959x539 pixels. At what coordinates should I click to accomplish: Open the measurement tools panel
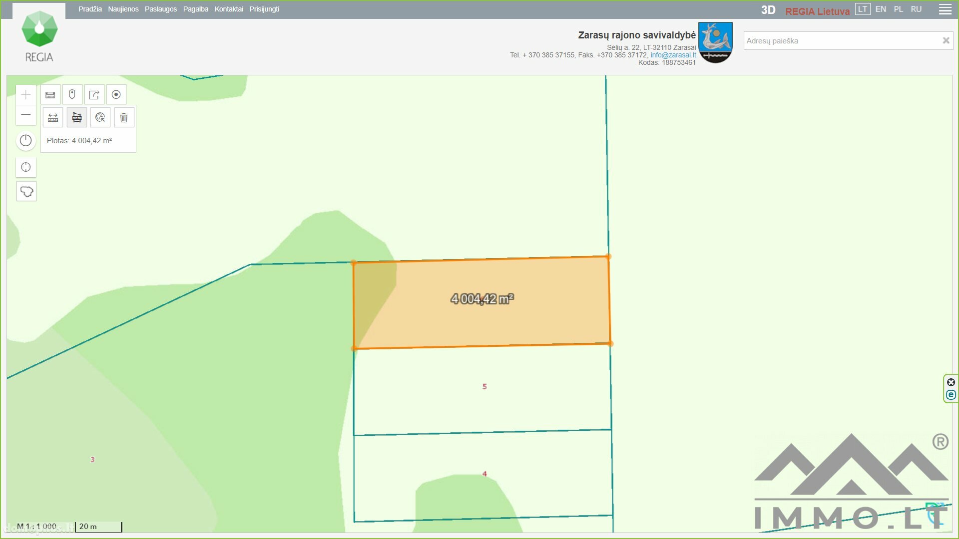pyautogui.click(x=50, y=95)
